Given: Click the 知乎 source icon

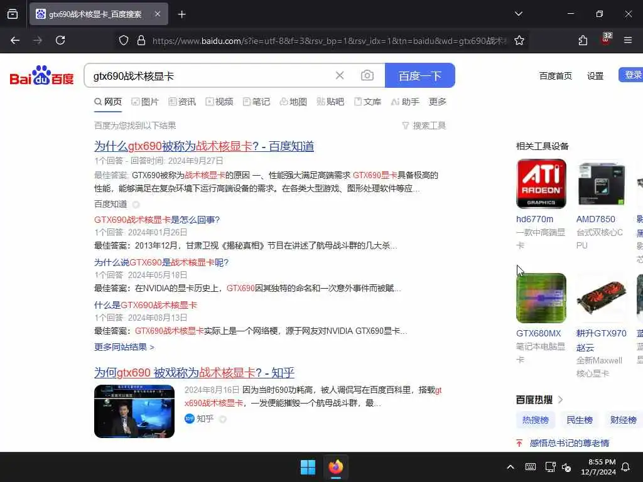Looking at the screenshot, I should click(x=189, y=419).
